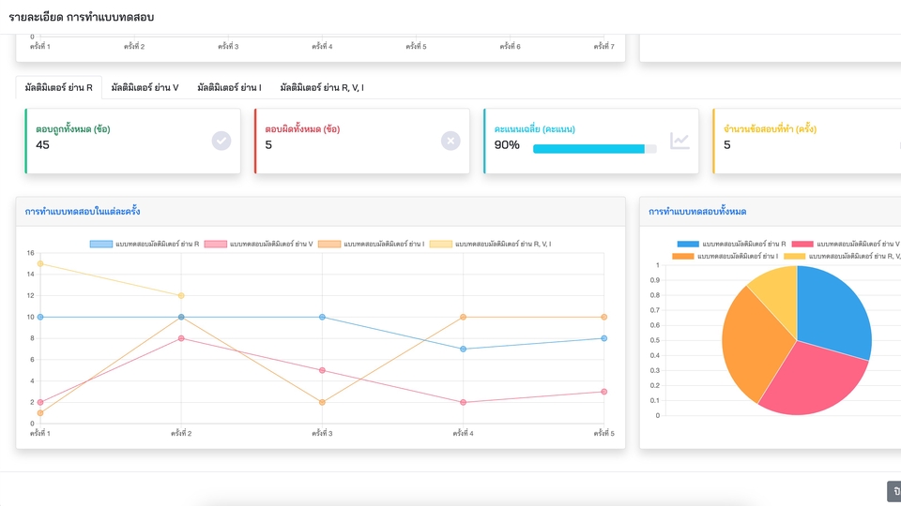Click the 90% average score progress bar

tap(595, 149)
